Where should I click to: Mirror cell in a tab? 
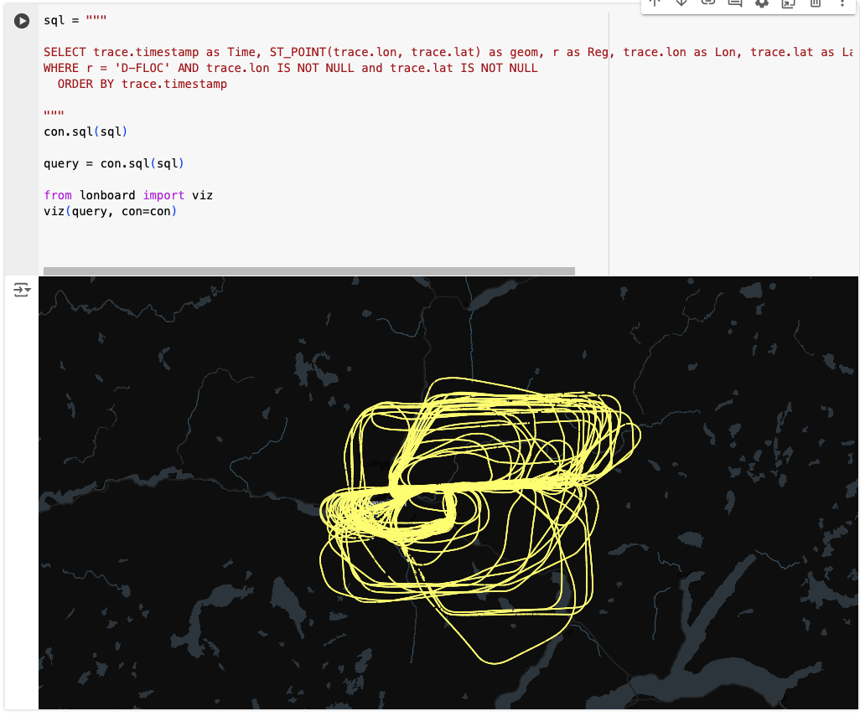click(788, 3)
